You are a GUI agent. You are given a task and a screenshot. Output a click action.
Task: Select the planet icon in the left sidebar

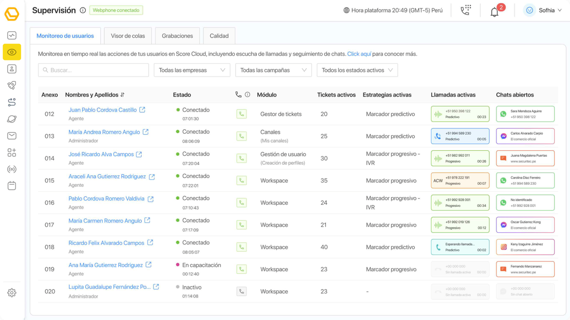pos(12,119)
